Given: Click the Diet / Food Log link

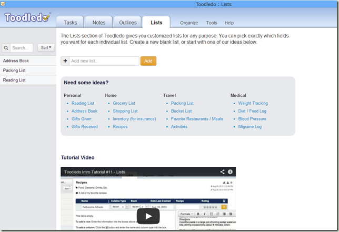Looking at the screenshot, I should (x=252, y=111).
